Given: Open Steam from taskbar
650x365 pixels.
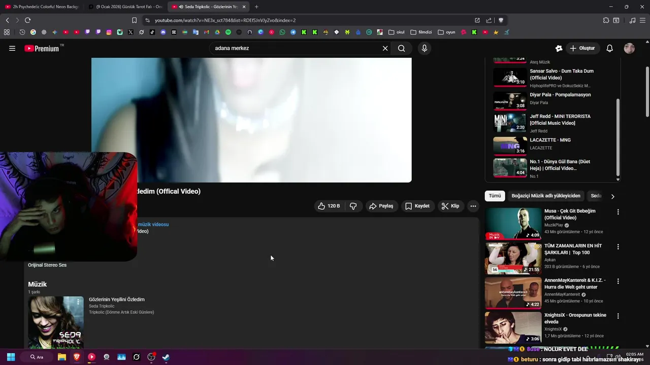Looking at the screenshot, I should pyautogui.click(x=166, y=357).
